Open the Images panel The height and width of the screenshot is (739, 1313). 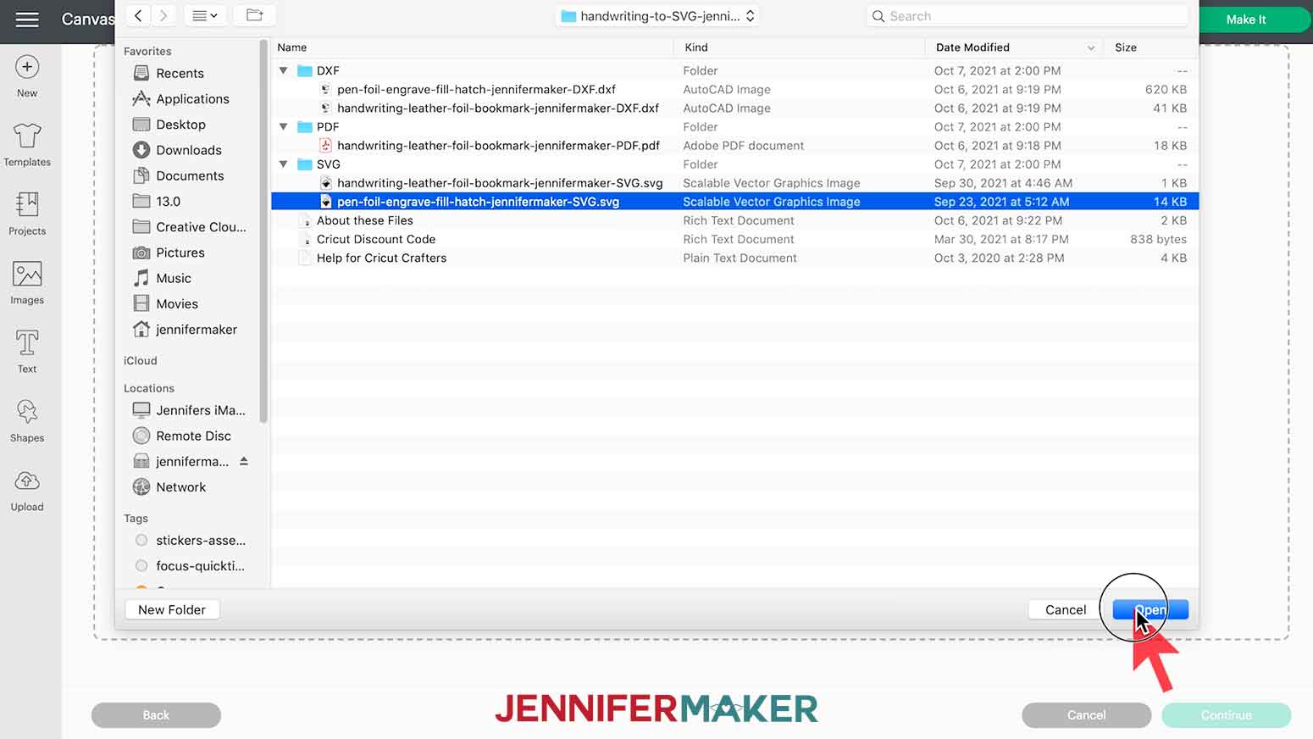point(27,283)
